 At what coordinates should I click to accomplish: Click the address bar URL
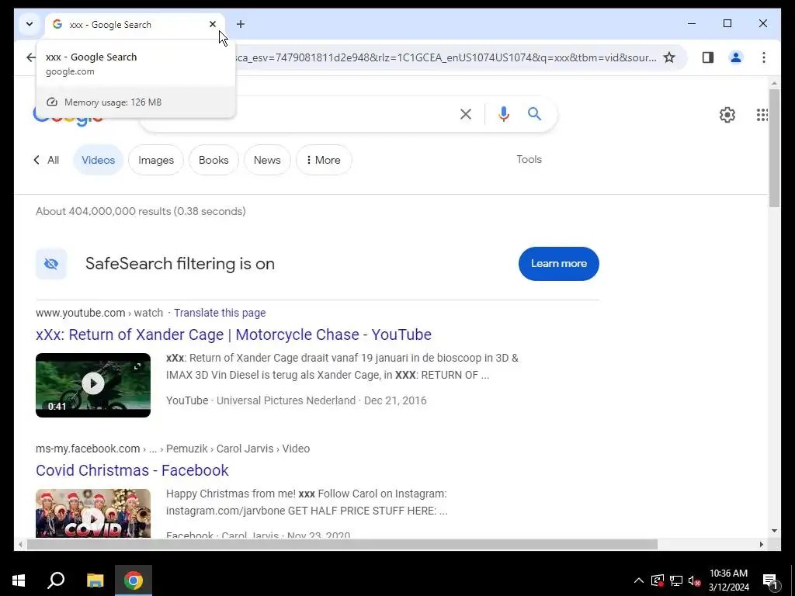(445, 57)
